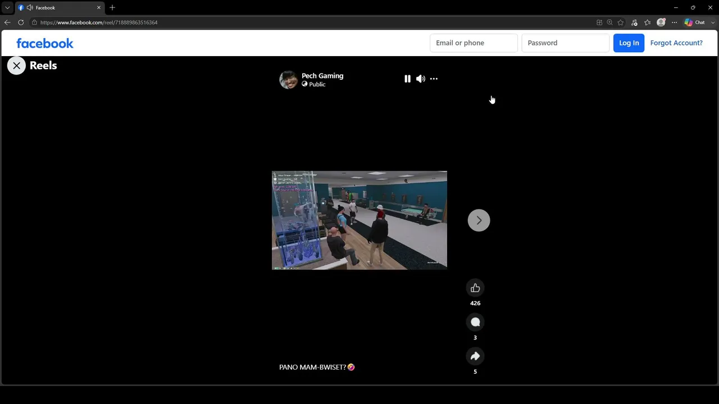719x404 pixels.
Task: Visit the Pech Gaming page name link
Action: click(322, 76)
